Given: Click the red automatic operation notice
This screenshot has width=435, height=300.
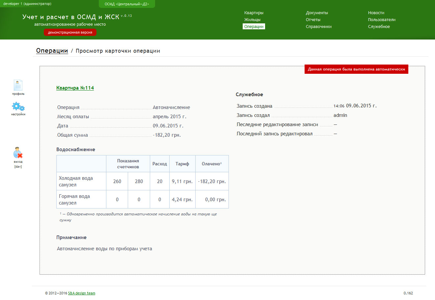Looking at the screenshot, I should pos(356,69).
